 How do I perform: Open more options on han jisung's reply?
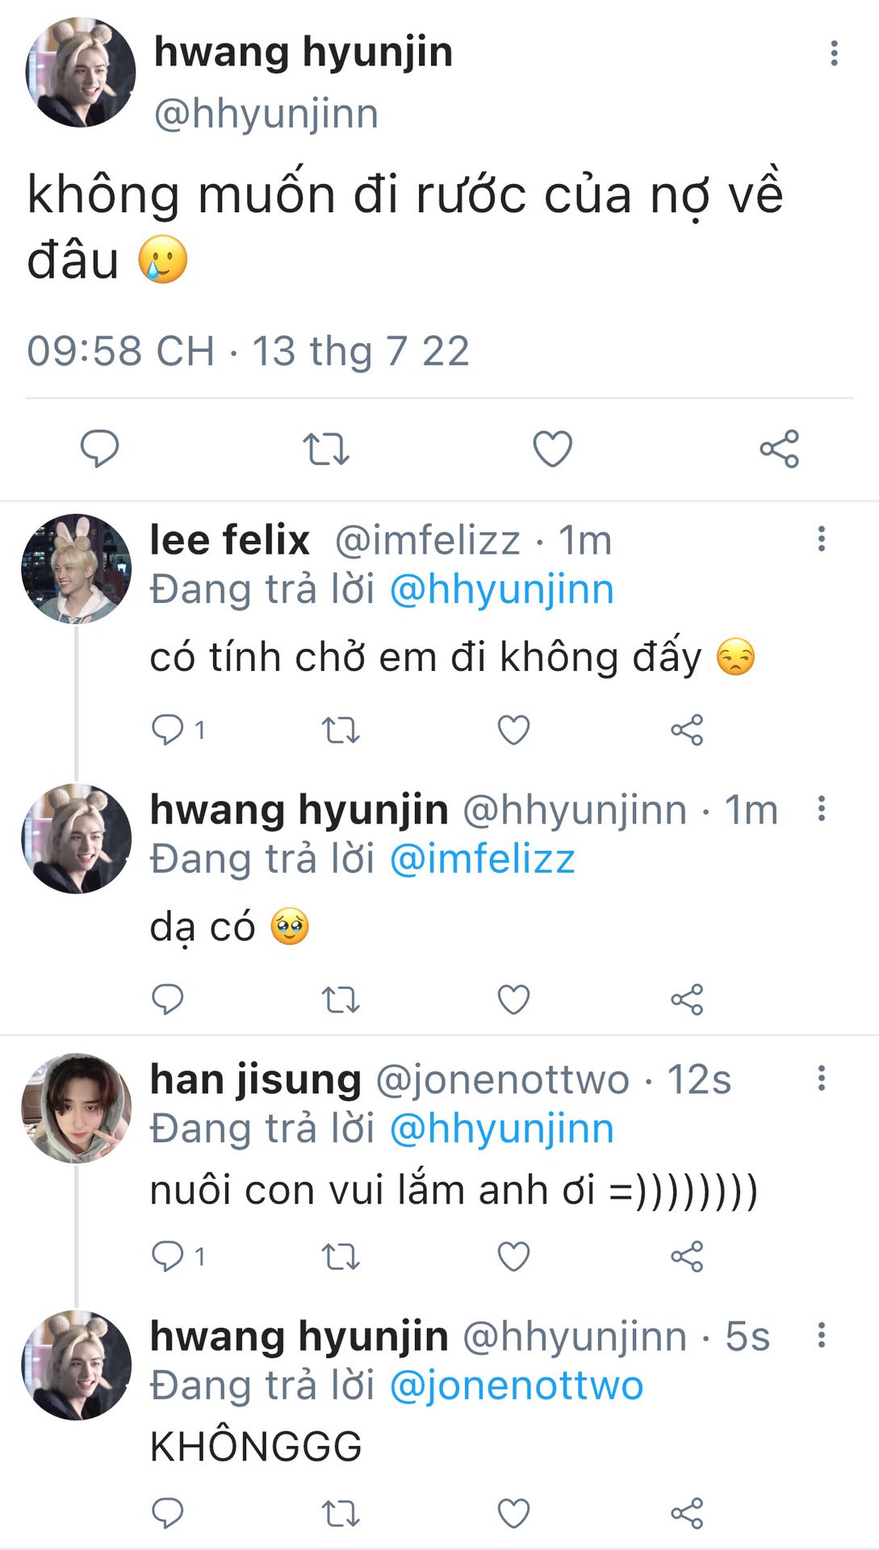(x=822, y=1078)
